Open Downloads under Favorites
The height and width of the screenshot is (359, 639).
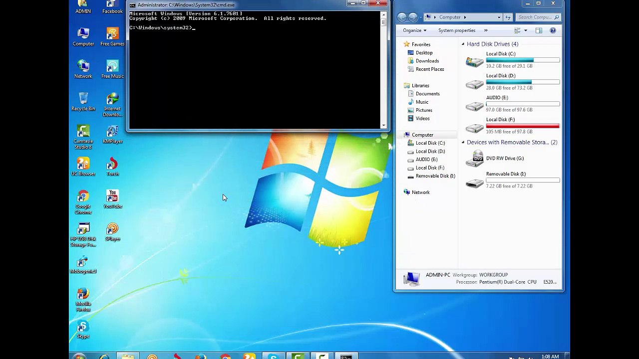pyautogui.click(x=427, y=61)
